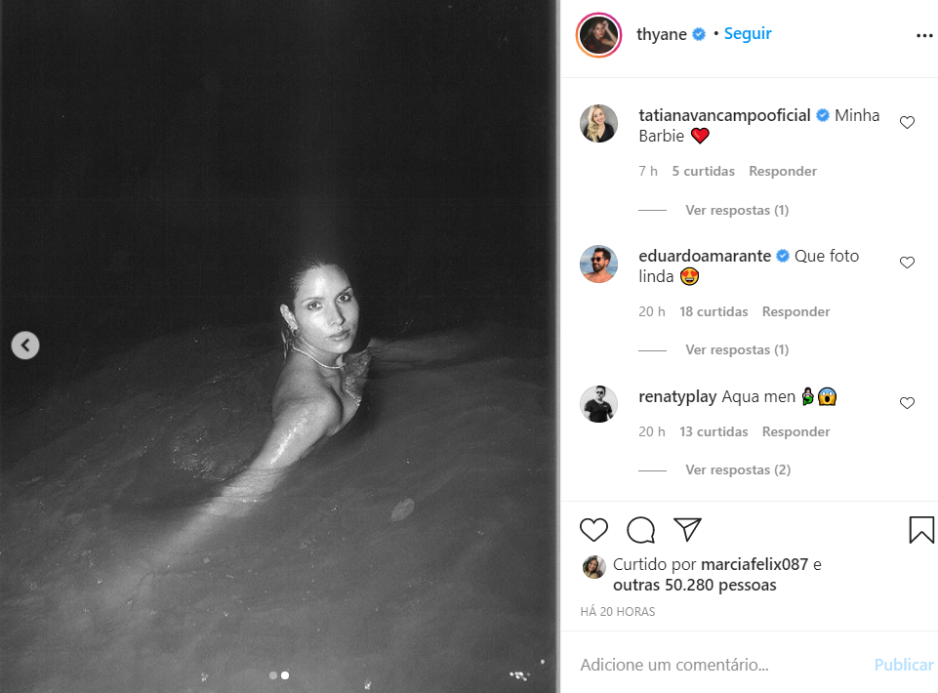Follow thyane with the Seguir button
This screenshot has height=693, width=938.
coord(748,33)
